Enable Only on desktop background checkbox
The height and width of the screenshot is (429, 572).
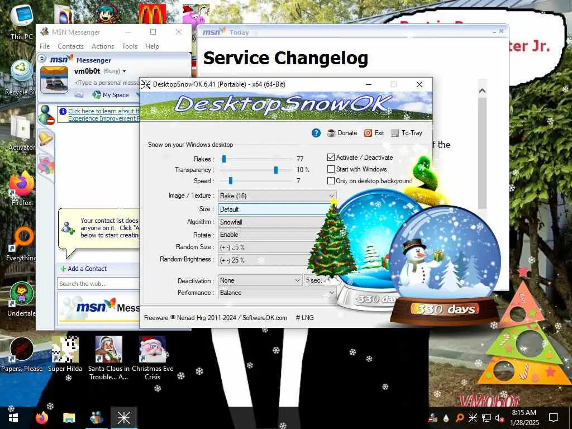click(331, 181)
